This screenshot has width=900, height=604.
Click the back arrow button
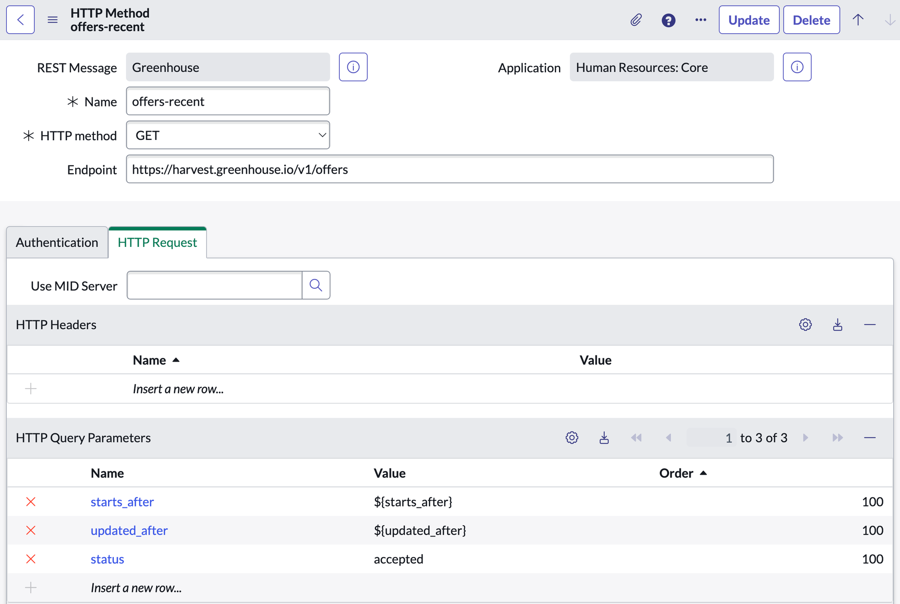click(20, 20)
